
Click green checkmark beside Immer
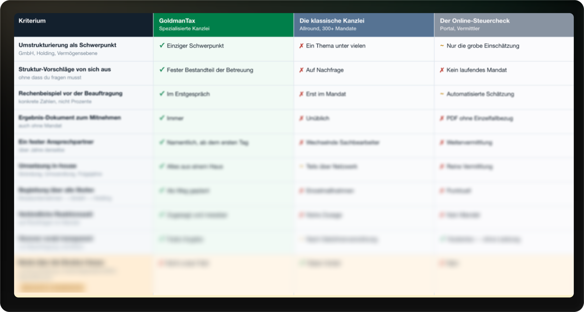162,118
